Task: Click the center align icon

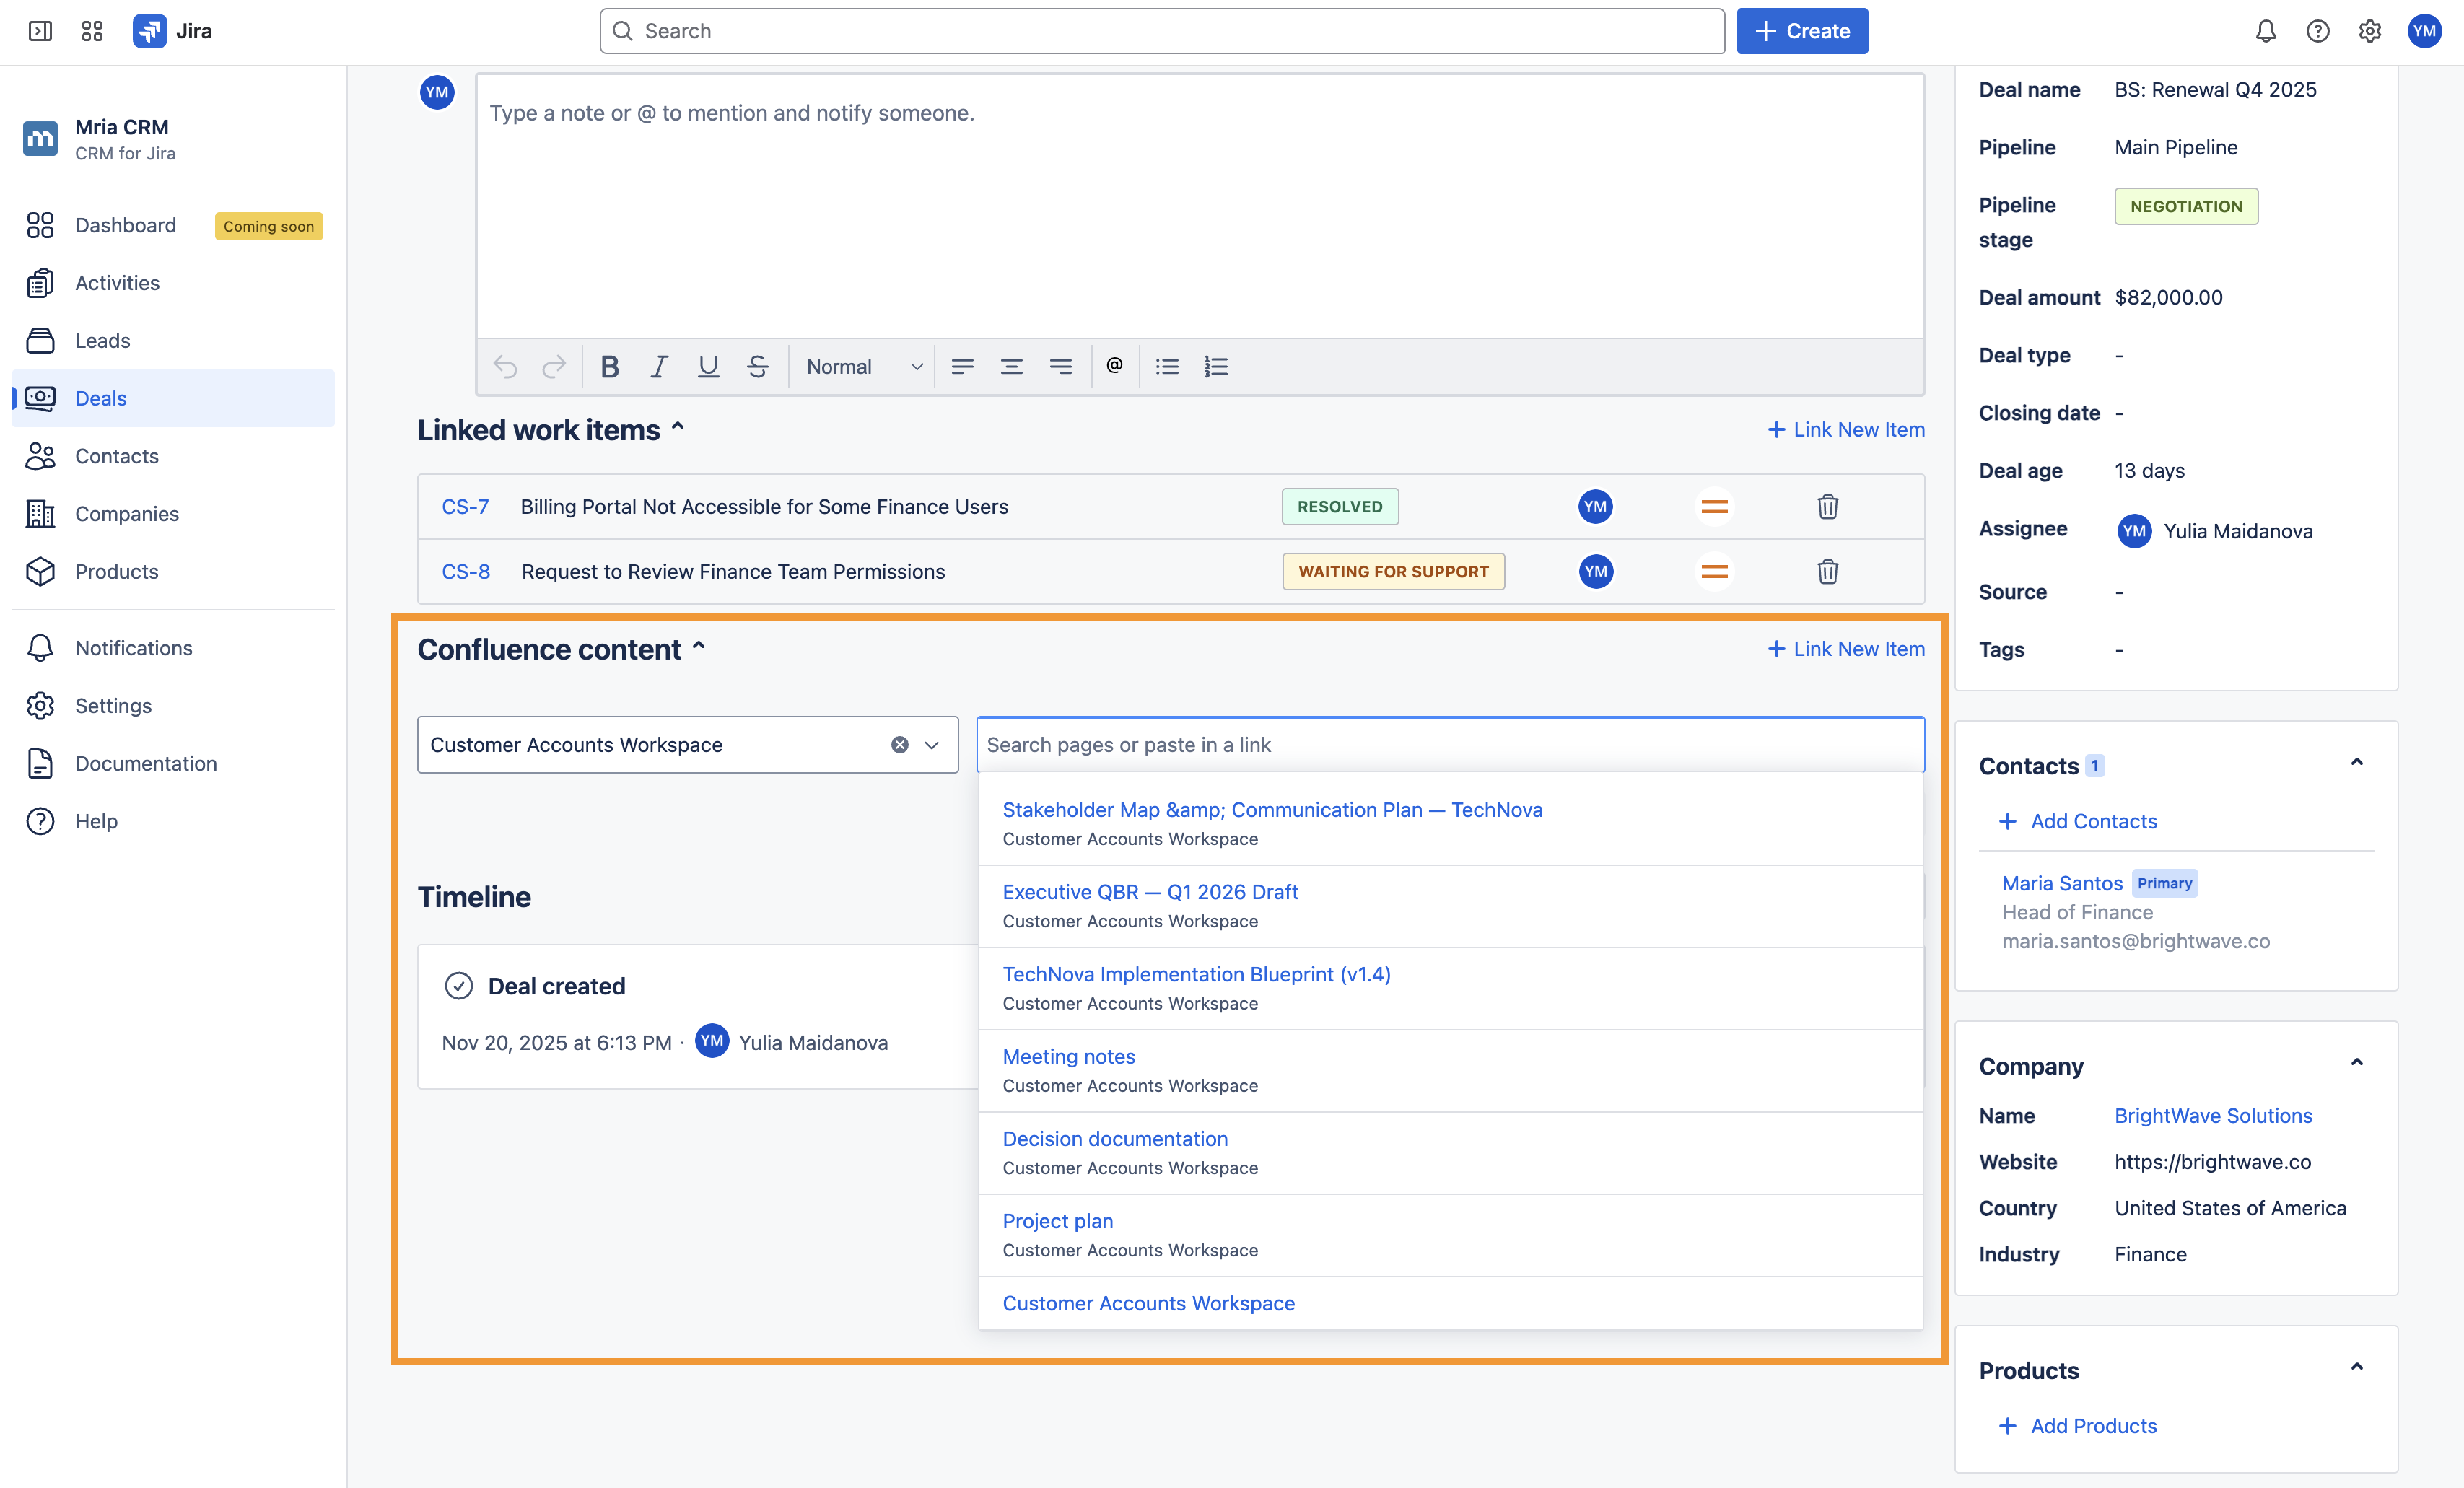Action: tap(1011, 366)
